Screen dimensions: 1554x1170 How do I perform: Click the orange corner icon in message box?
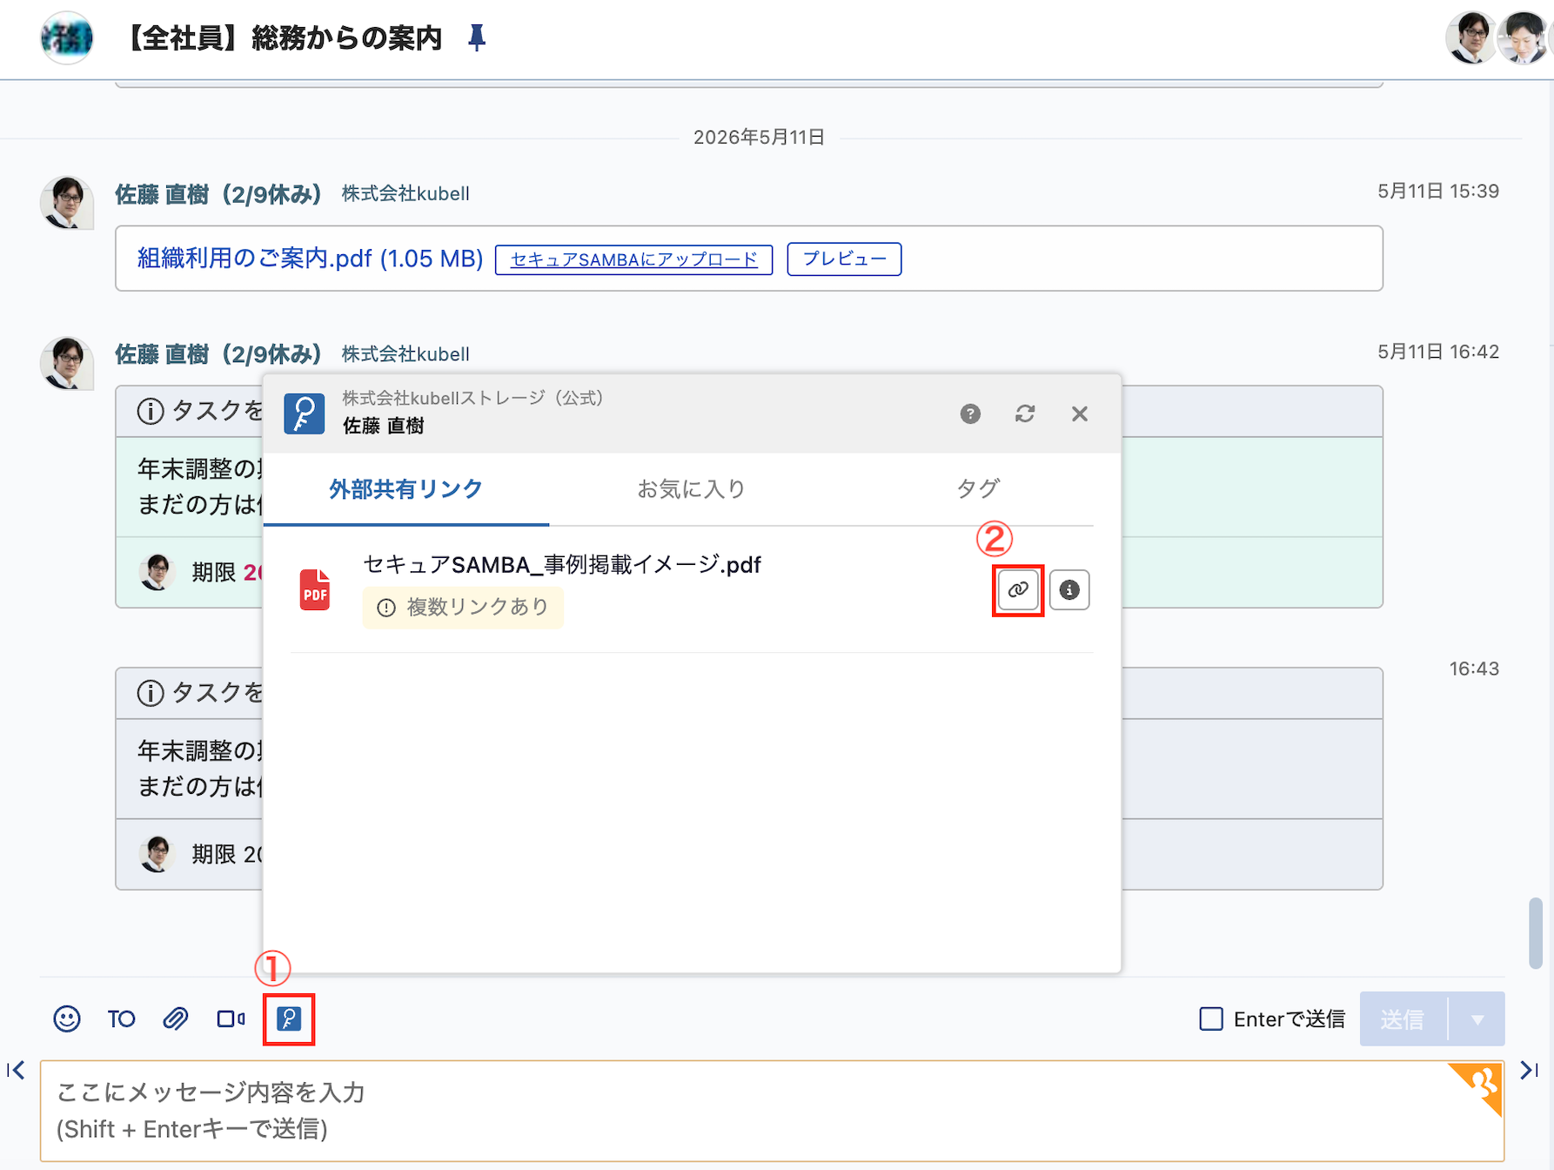1480,1086
